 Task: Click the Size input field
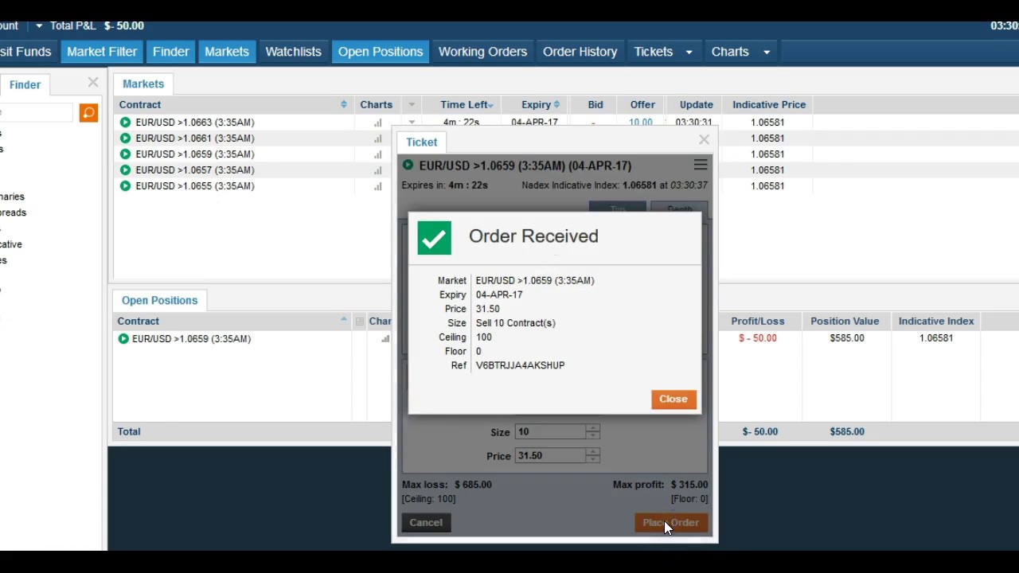click(550, 431)
